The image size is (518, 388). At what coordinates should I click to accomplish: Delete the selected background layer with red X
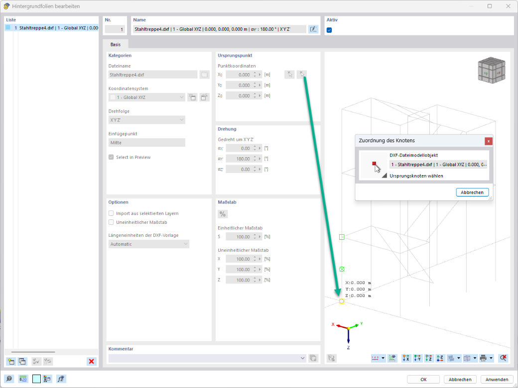point(92,361)
